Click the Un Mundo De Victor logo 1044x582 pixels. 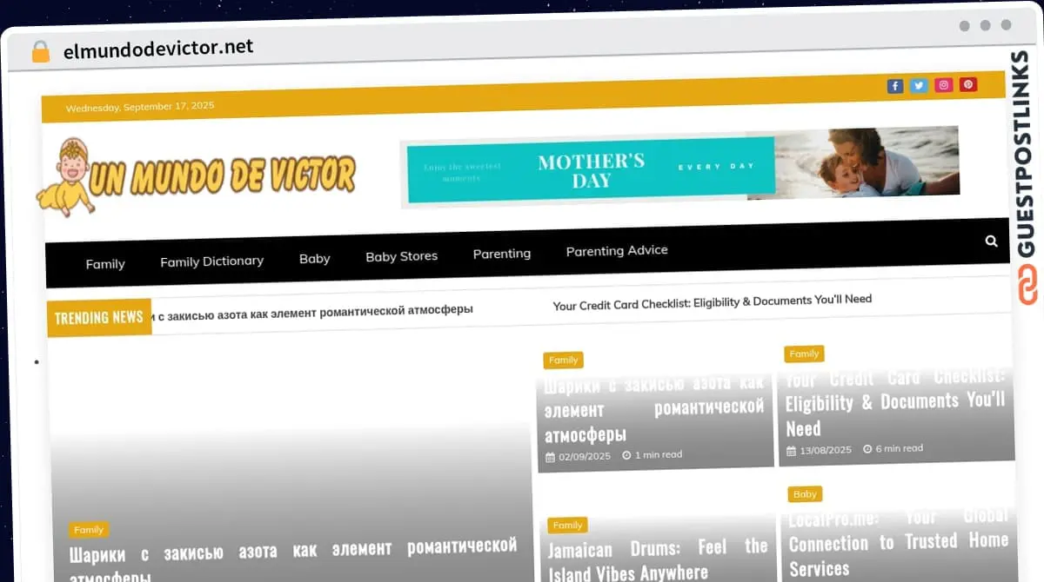click(x=197, y=176)
